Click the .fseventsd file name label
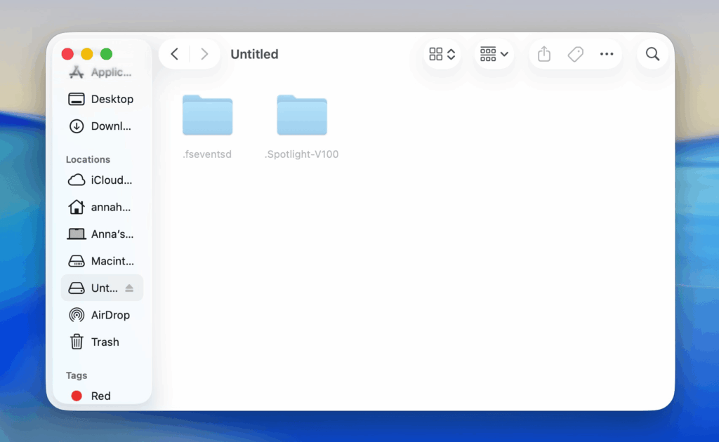 (x=207, y=154)
